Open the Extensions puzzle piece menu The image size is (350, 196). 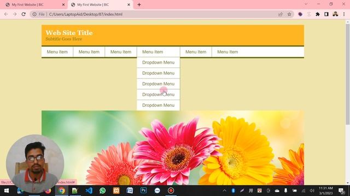coord(318,14)
